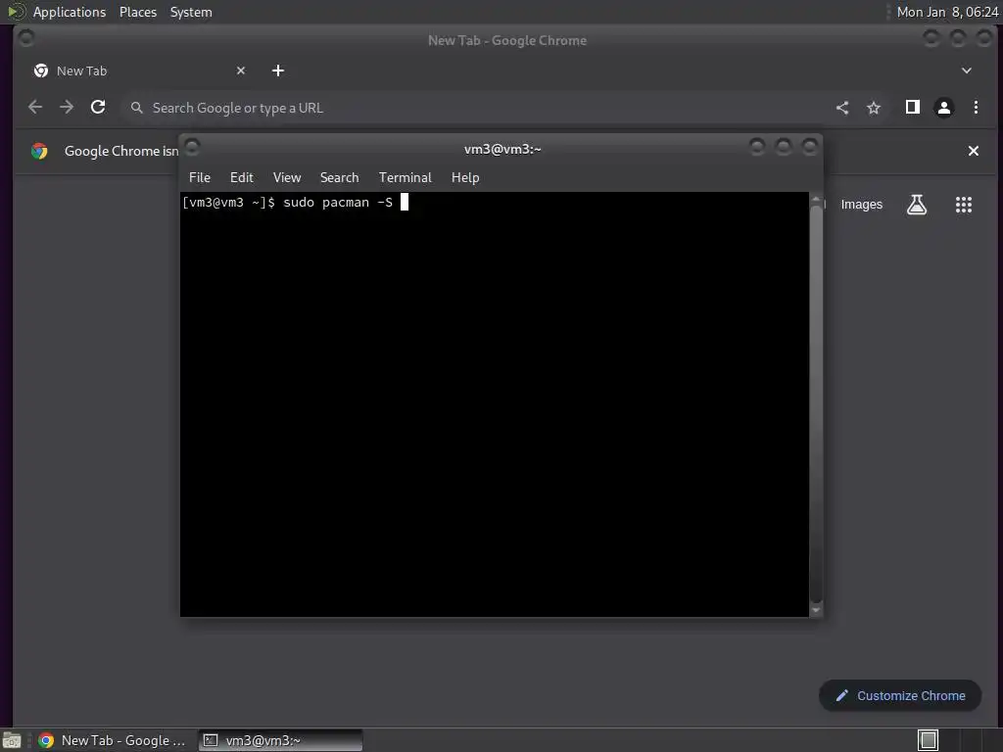Open the Terminal menu in terminal window

pos(405,178)
